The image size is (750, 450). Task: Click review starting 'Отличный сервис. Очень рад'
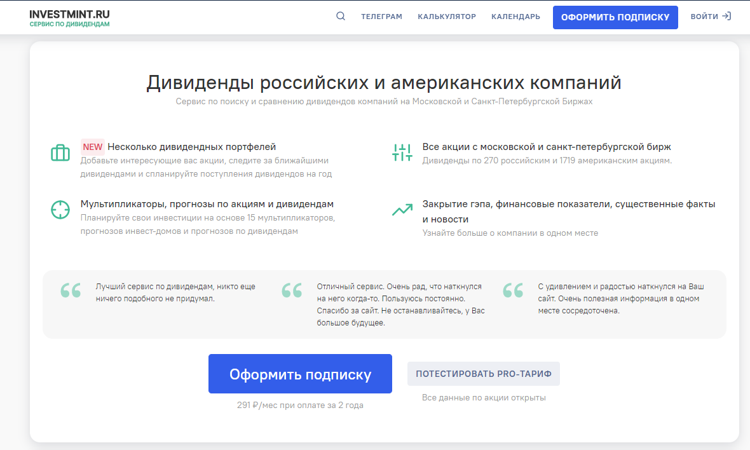(x=401, y=304)
